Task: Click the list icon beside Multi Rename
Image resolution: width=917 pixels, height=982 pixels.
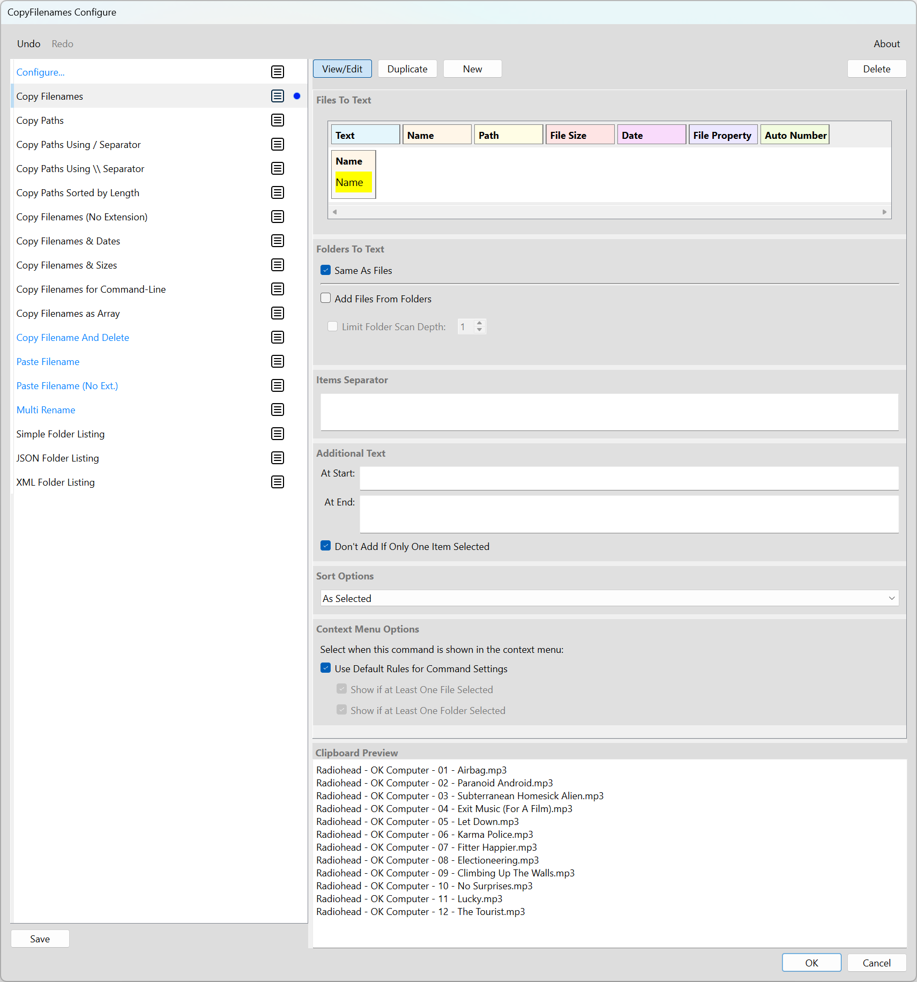Action: (278, 410)
